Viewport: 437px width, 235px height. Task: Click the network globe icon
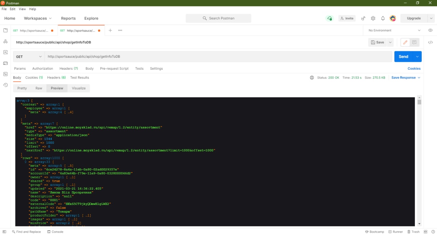click(x=312, y=78)
